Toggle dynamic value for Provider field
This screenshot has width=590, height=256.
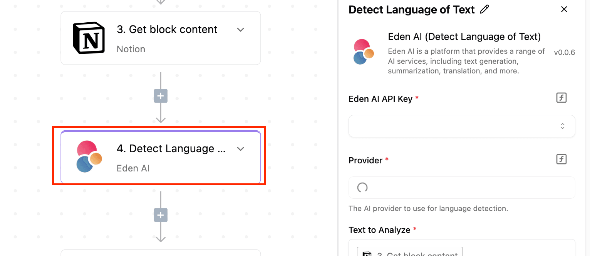[x=562, y=159]
